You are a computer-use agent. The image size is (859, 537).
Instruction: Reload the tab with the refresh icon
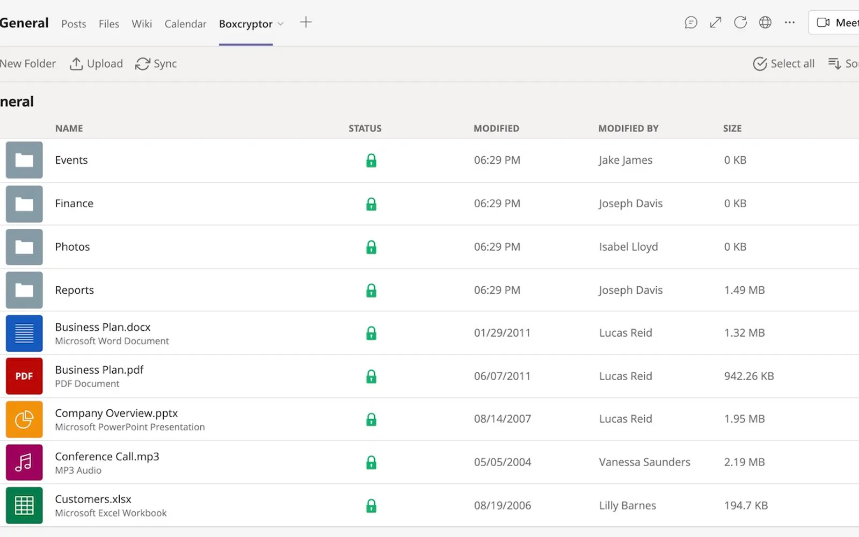pos(740,23)
